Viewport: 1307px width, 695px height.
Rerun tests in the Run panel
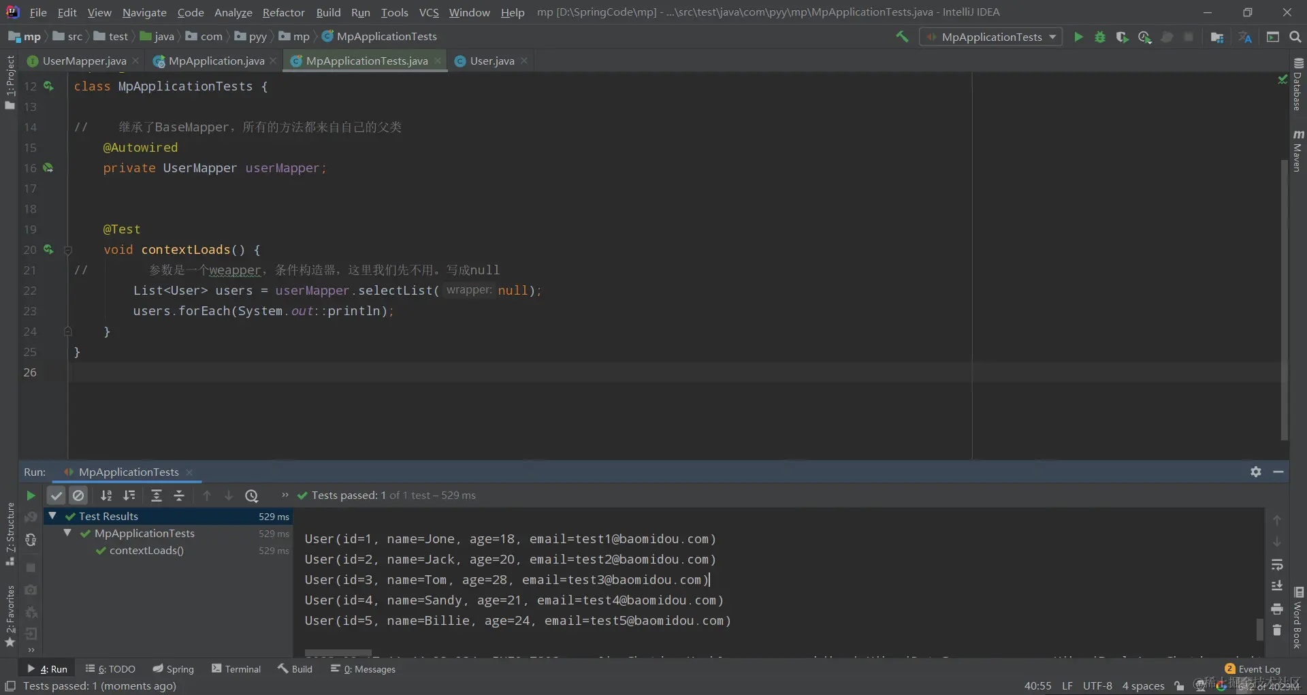(x=31, y=496)
